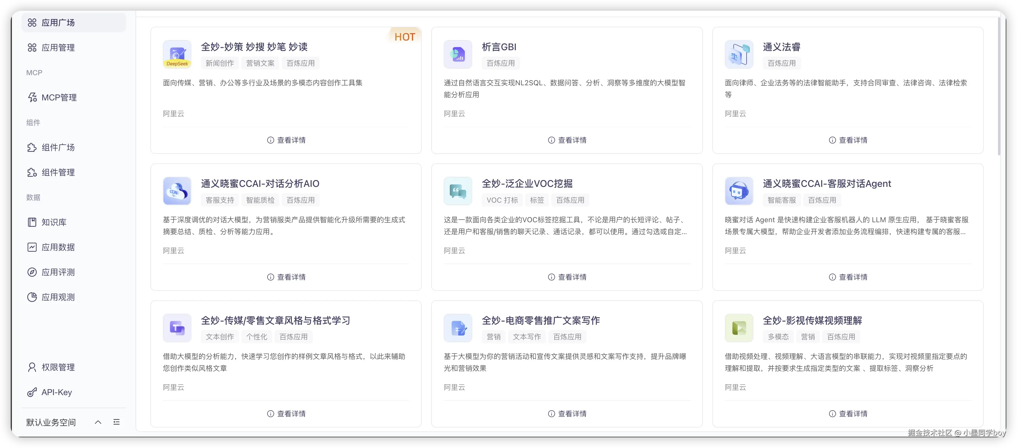The image size is (1017, 448).
Task: Go to 知识库 in the sidebar
Action: 54,222
